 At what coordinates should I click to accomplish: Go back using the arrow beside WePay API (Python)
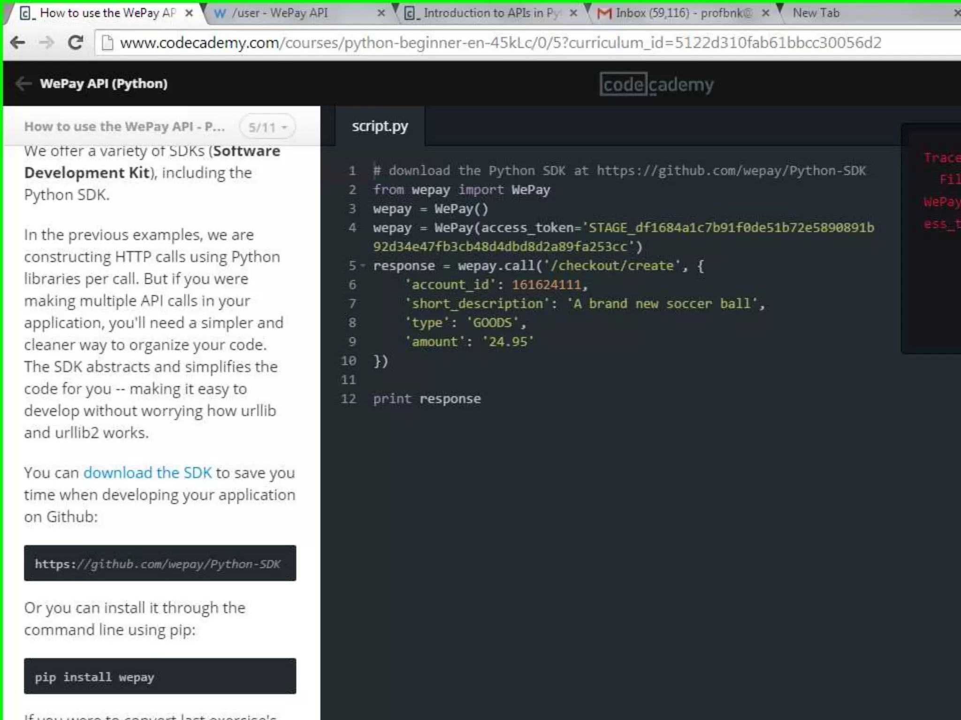(x=23, y=84)
